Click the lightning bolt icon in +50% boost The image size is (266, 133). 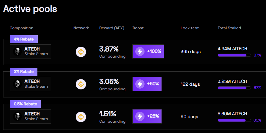click(x=140, y=84)
